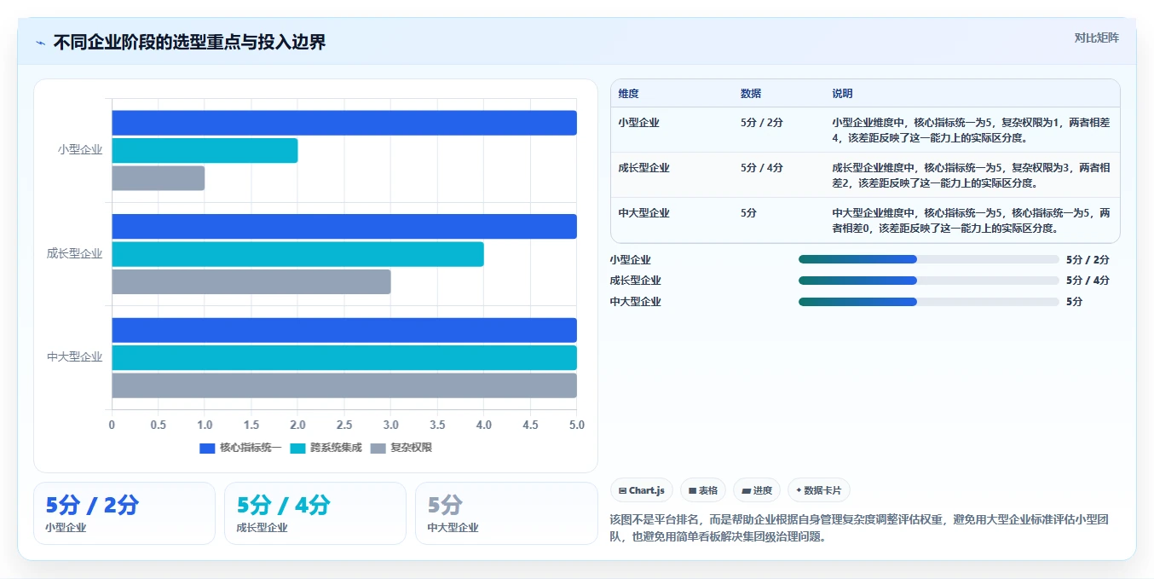Click the icon inside the 表格 chip
Viewport: 1154px width, 579px height.
coord(693,491)
